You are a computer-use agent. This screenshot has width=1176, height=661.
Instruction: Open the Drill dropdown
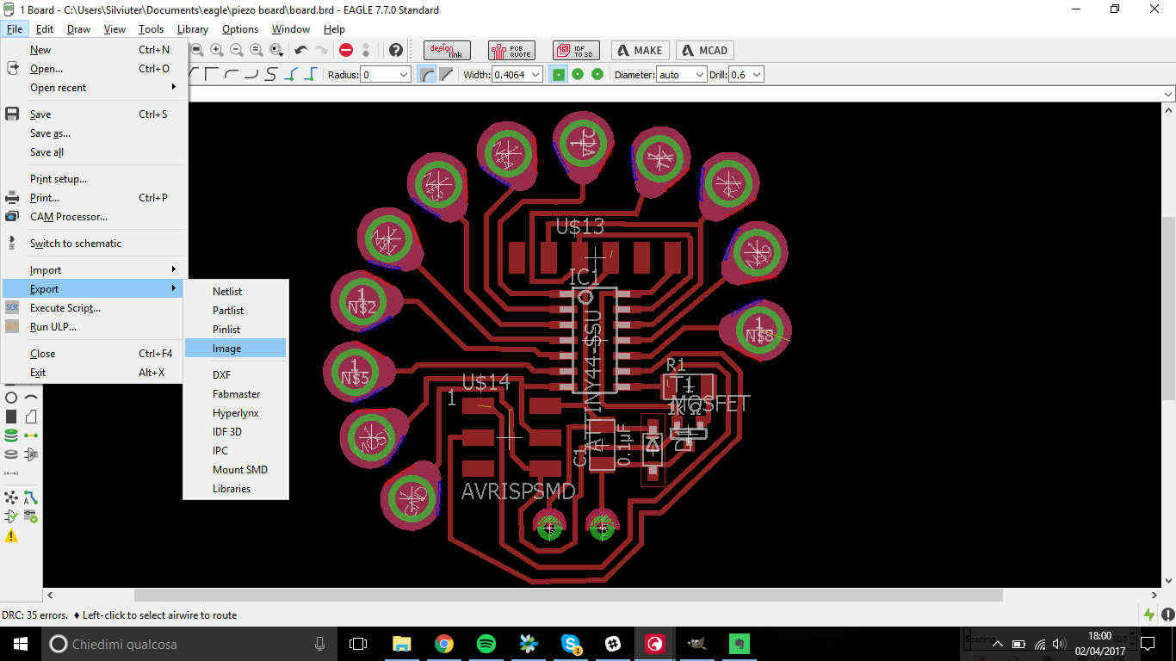[757, 75]
